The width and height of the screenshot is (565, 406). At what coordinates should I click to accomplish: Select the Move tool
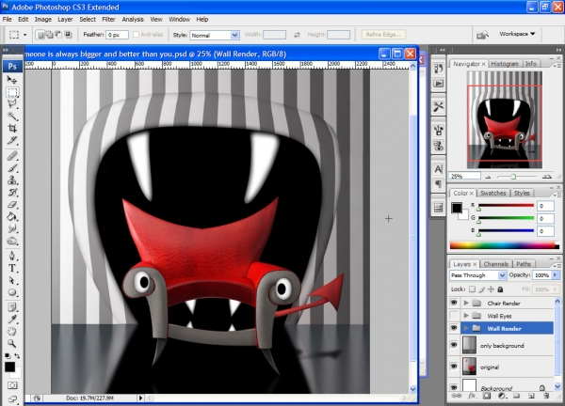click(12, 80)
